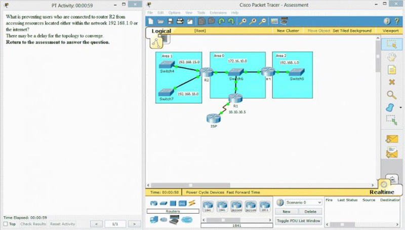The height and width of the screenshot is (230, 405).
Task: Select the Zoom In magnifier icon
Action: [242, 21]
